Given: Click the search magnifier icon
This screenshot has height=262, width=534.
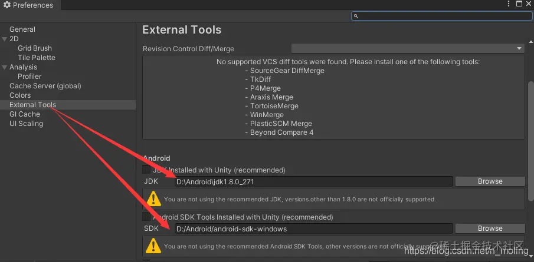Looking at the screenshot, I should coord(356,16).
